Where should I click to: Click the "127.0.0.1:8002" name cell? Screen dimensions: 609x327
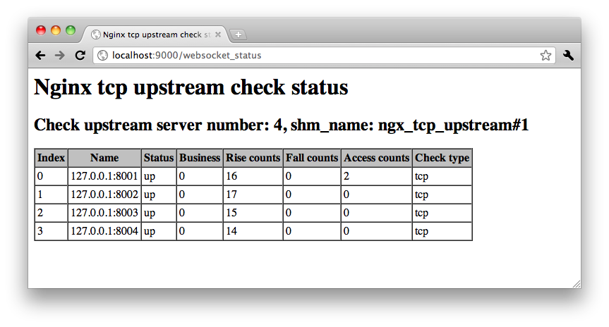coord(104,195)
